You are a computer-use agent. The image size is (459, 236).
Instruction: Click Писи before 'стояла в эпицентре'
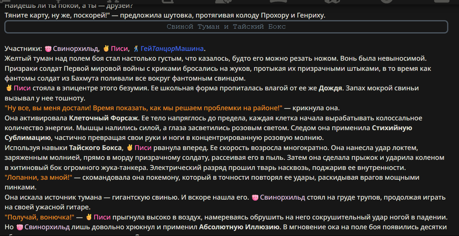[x=22, y=88]
